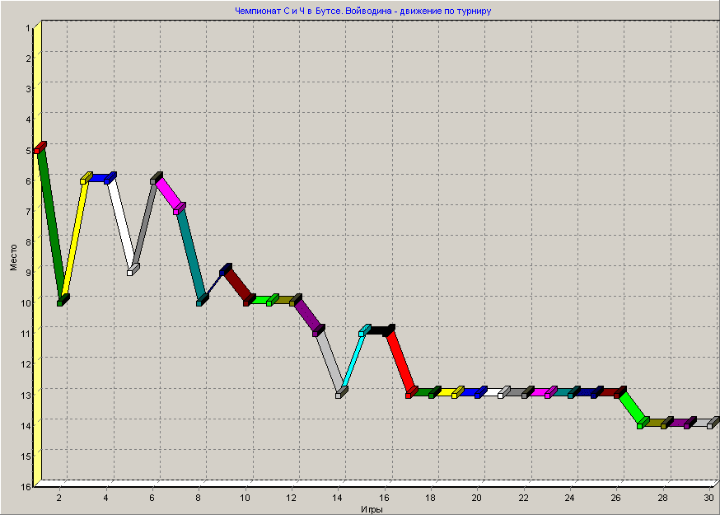Click place label 11 on the vertical axis
Viewport: 720px width, 515px height.
click(26, 334)
